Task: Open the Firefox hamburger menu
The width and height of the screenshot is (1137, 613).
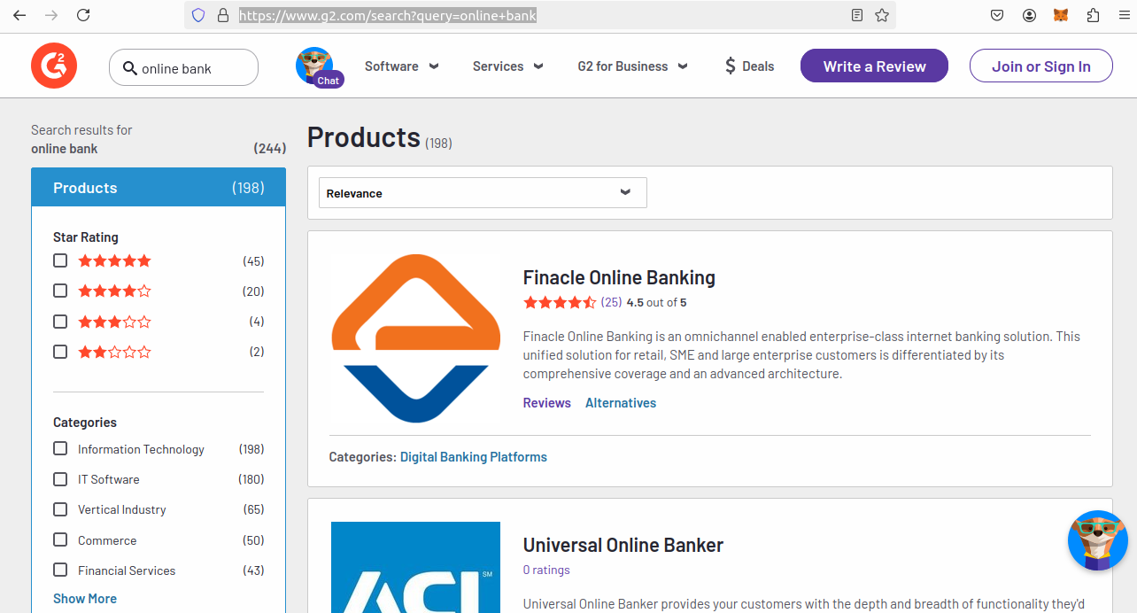Action: [x=1124, y=15]
